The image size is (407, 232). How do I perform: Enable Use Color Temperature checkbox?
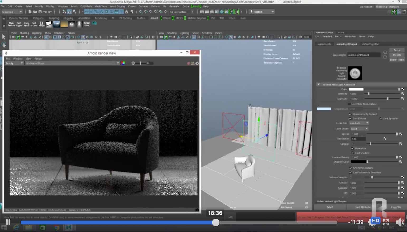[x=349, y=104]
